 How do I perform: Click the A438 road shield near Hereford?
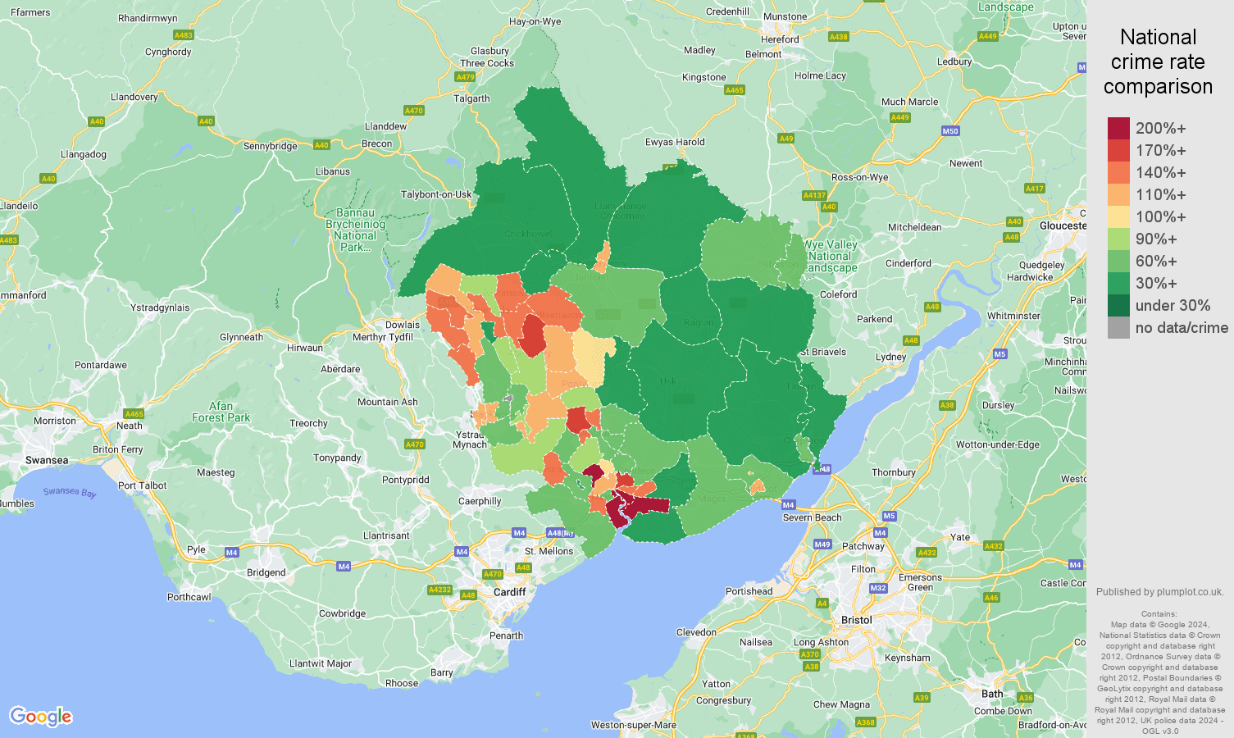coord(839,37)
